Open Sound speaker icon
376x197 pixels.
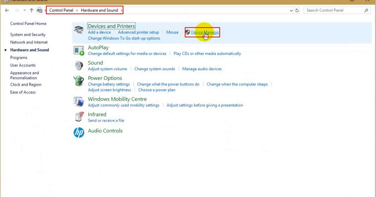[79, 66]
